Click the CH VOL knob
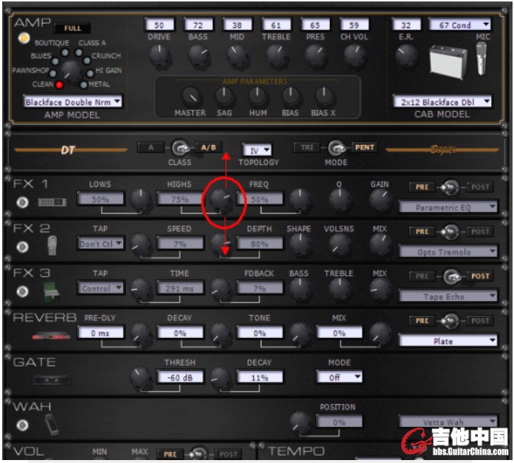The width and height of the screenshot is (514, 463). pyautogui.click(x=354, y=57)
